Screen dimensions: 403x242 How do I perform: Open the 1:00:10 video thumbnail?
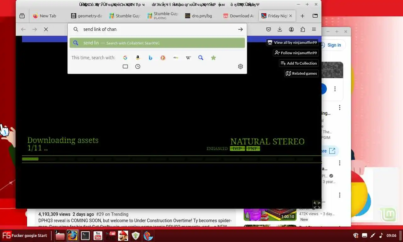[270, 215]
